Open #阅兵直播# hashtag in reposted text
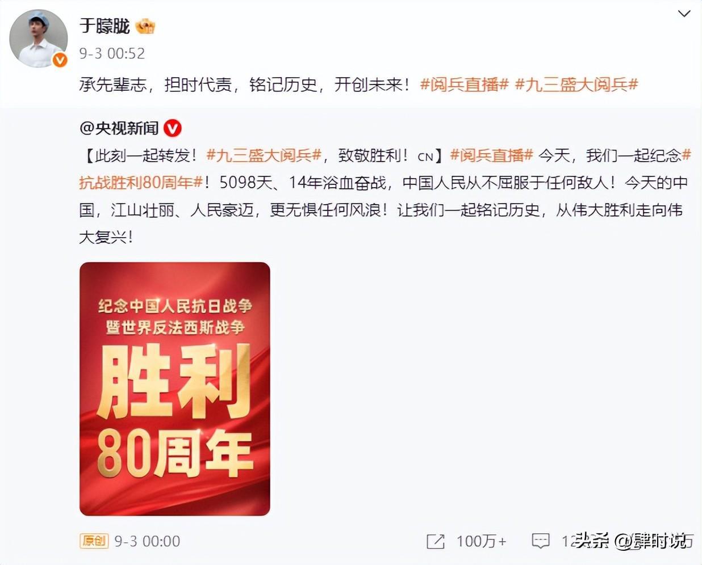 point(491,155)
